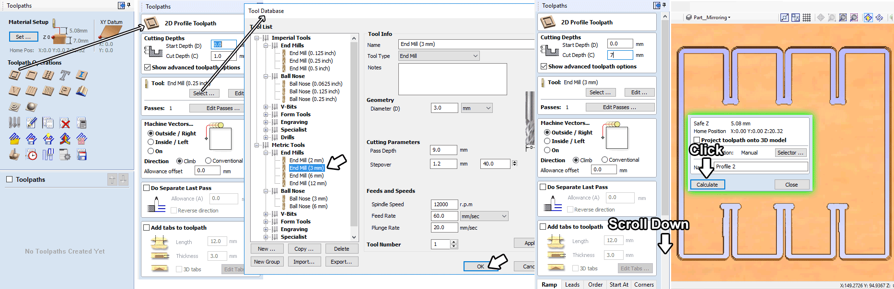Image resolution: width=894 pixels, height=289 pixels.
Task: Select Inside / Left radio in End Mill (3 mm) panel
Action: (x=547, y=141)
